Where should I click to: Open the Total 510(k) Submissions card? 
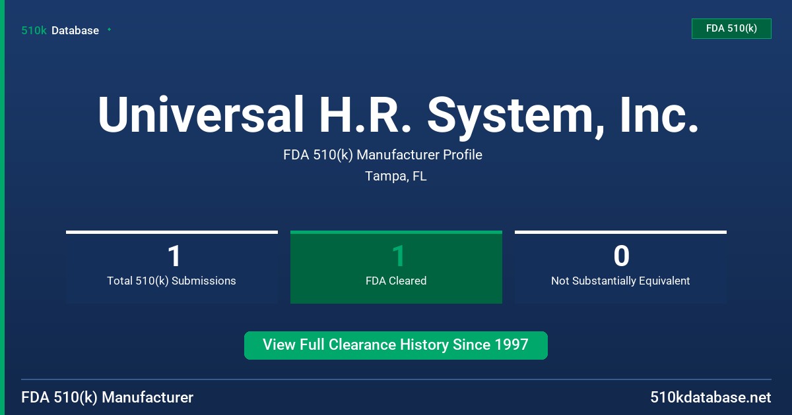tap(172, 267)
